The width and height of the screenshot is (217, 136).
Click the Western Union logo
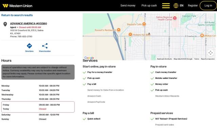coord(17,6)
